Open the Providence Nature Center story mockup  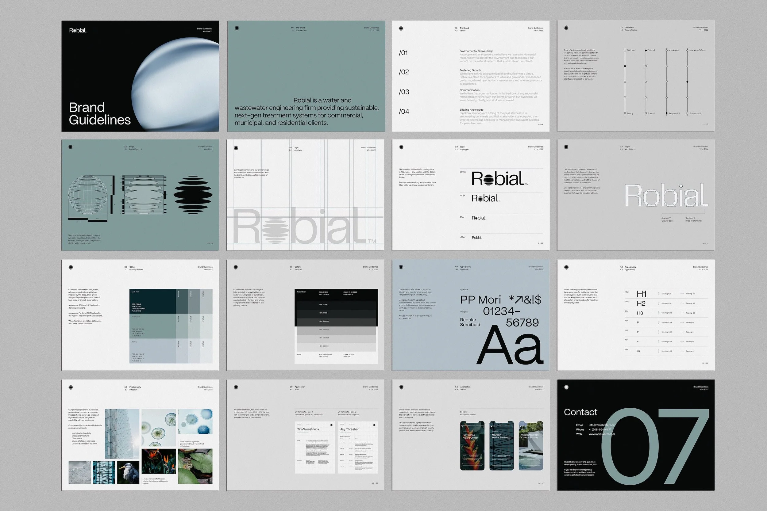click(472, 445)
